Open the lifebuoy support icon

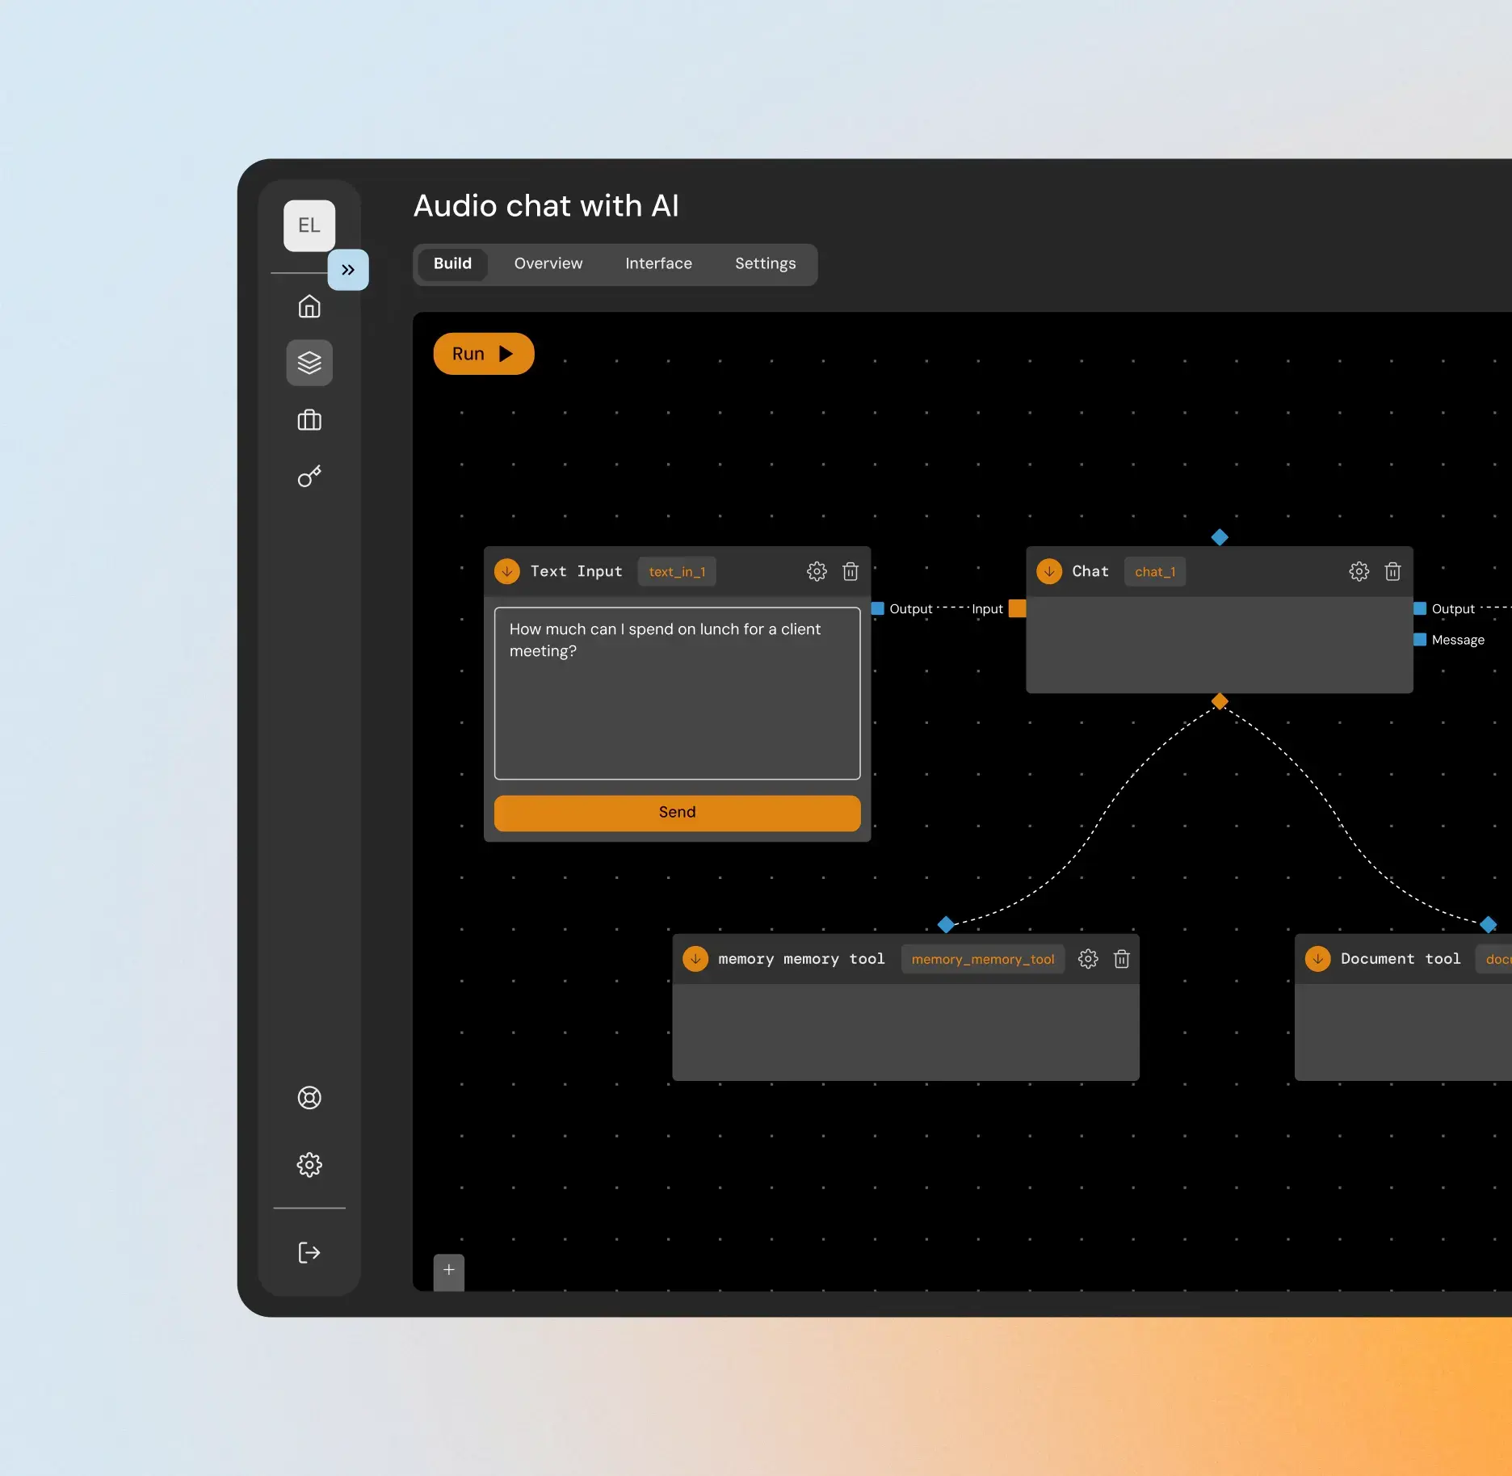click(309, 1098)
